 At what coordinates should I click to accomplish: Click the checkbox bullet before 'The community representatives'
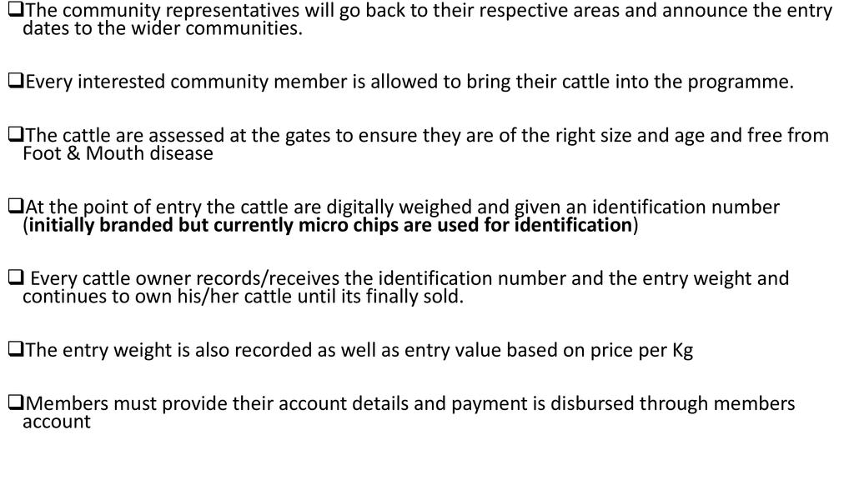(16, 11)
